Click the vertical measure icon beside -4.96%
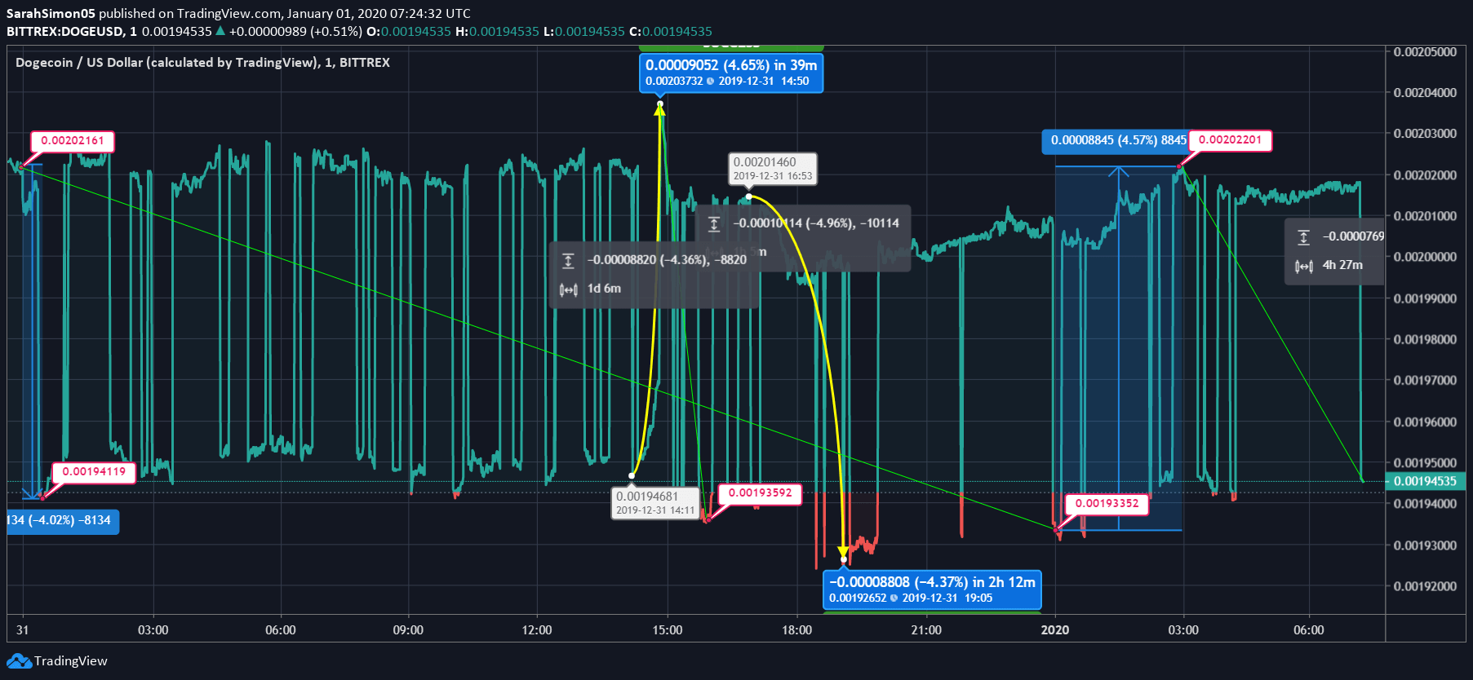 tap(714, 223)
